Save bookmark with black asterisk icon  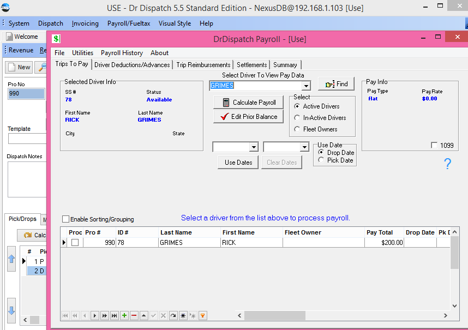point(183,315)
